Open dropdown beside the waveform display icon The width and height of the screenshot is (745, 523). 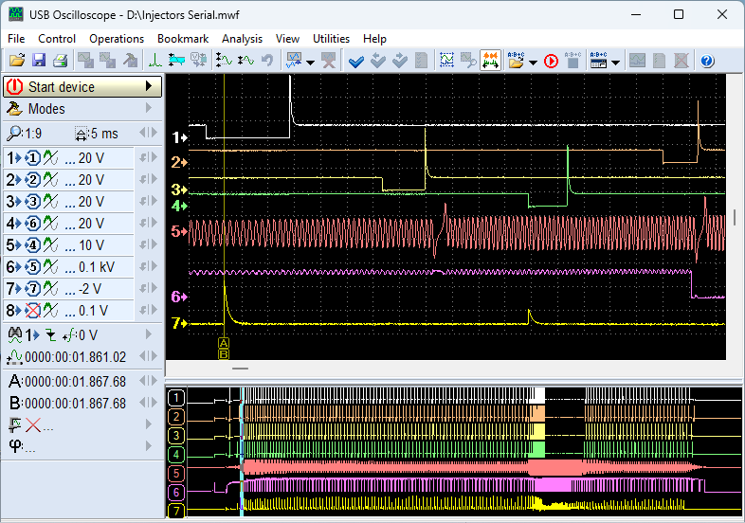pos(310,63)
